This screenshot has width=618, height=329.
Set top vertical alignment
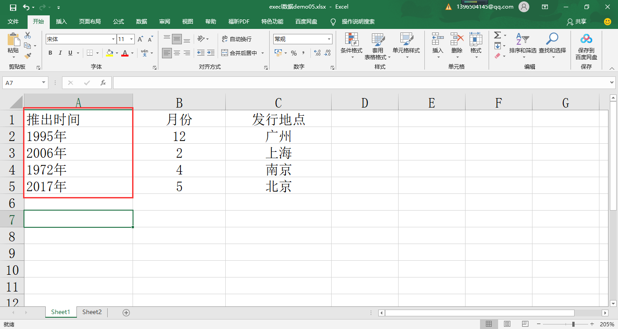[x=167, y=39]
